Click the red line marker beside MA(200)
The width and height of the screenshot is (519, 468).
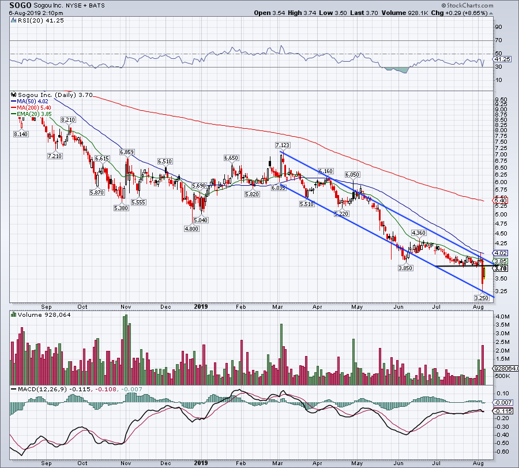tap(14, 108)
